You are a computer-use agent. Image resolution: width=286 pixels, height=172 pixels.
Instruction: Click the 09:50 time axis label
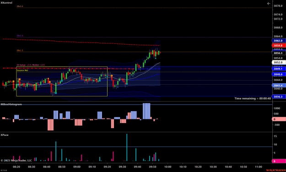tap(153, 167)
